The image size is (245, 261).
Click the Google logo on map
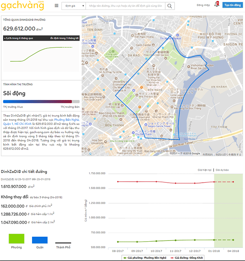[89, 153]
